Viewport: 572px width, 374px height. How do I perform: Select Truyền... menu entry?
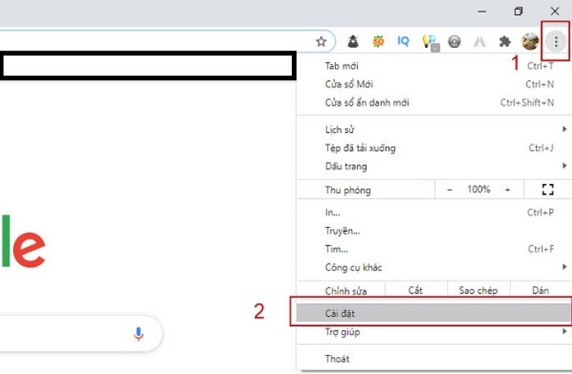434,230
